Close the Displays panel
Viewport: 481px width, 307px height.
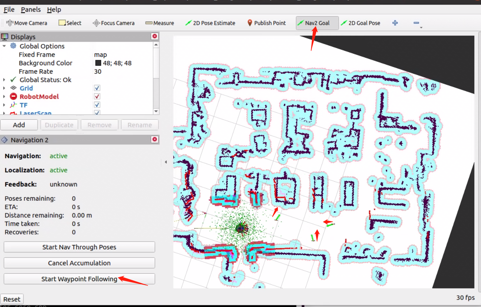tap(155, 36)
